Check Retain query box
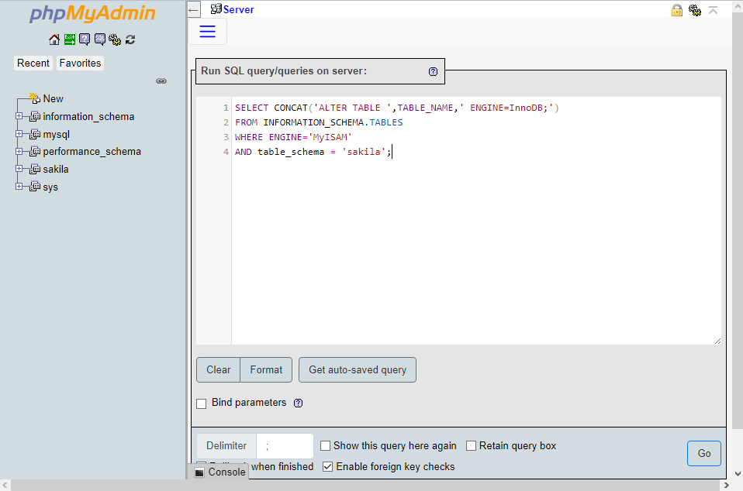Screen dimensions: 743x491 coord(471,445)
